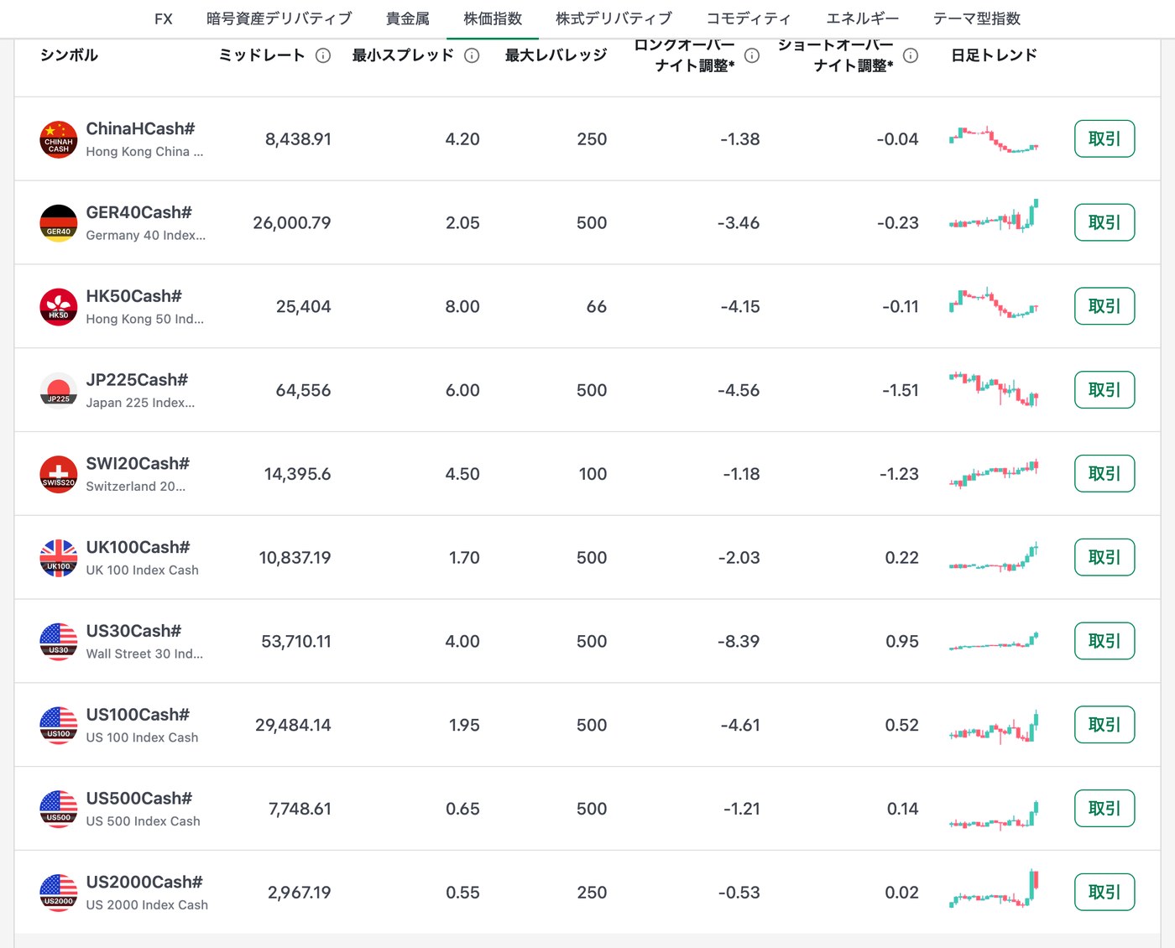View ChinaHCash daily trend chart
The image size is (1175, 948).
(994, 139)
